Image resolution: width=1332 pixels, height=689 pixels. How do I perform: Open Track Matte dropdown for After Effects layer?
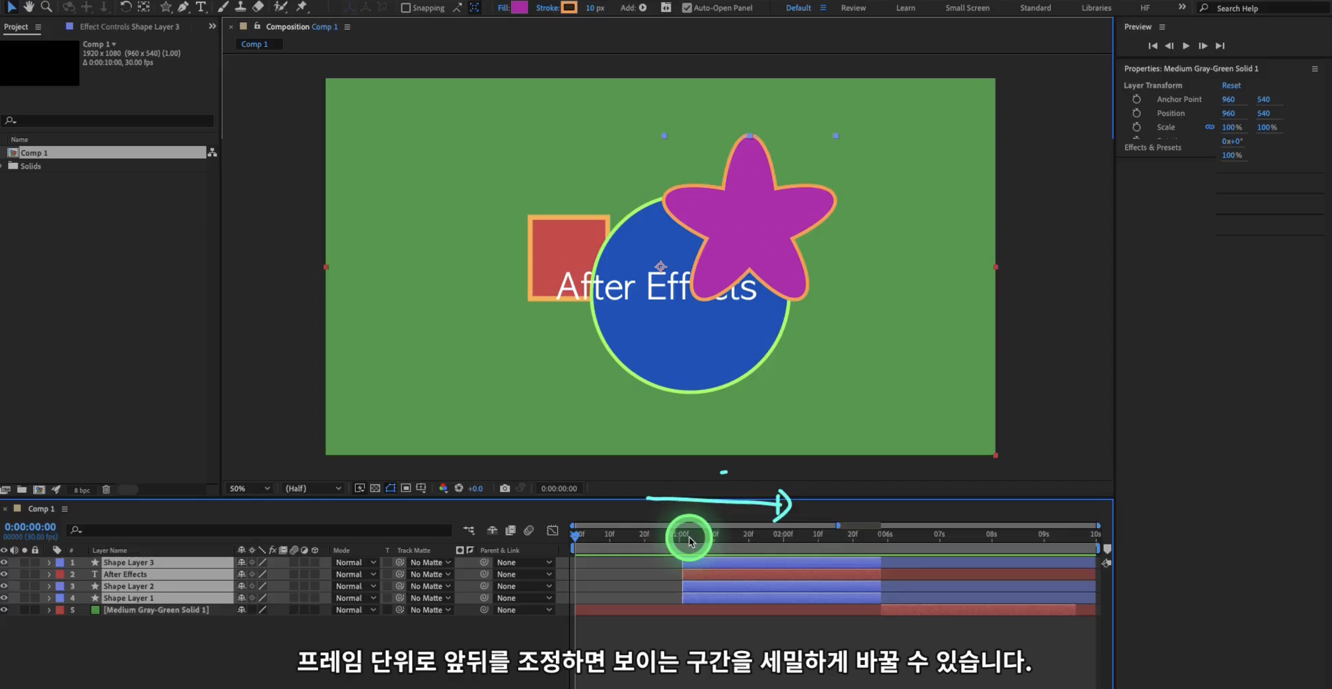[430, 574]
